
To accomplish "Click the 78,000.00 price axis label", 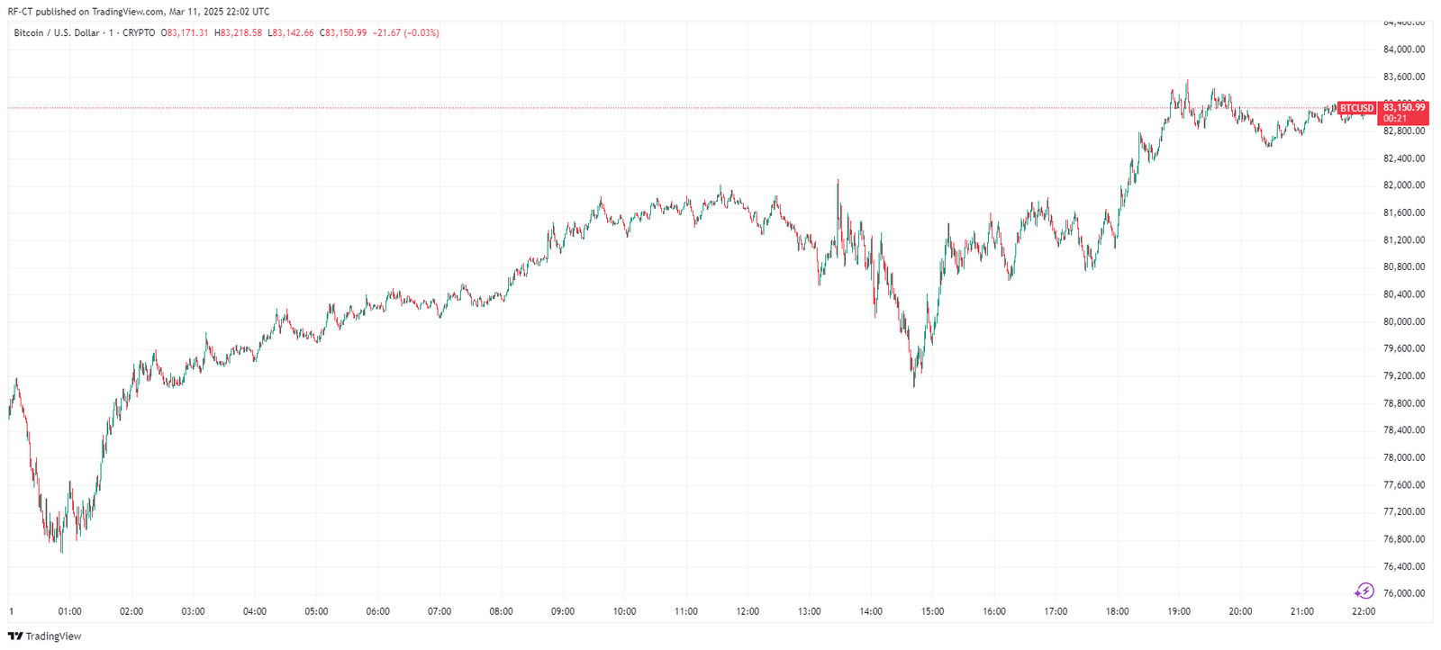I will pos(1404,457).
